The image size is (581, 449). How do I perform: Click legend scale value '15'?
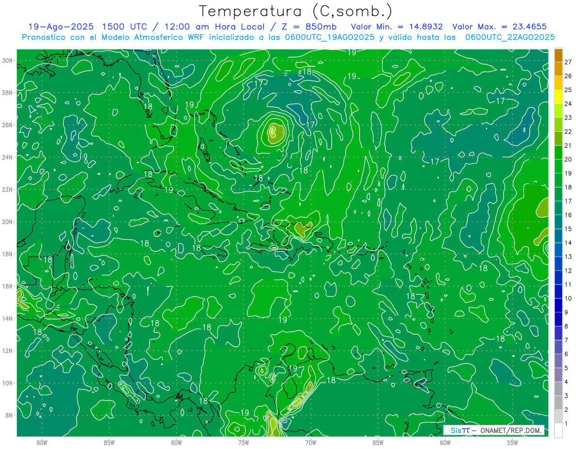568,229
